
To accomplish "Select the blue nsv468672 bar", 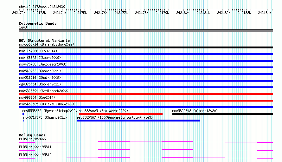I will (x=146, y=61).
